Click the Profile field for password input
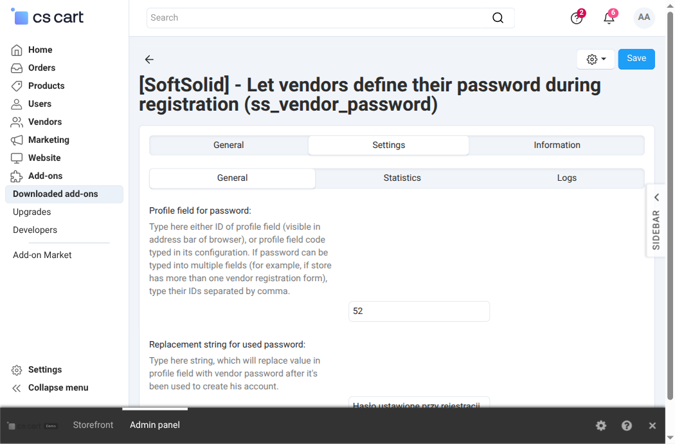 click(x=419, y=311)
